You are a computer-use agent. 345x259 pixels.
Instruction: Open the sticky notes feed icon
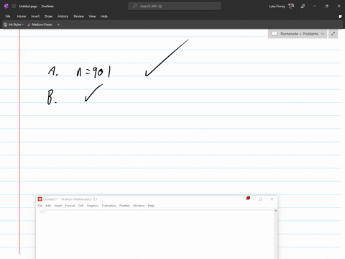coord(340,17)
